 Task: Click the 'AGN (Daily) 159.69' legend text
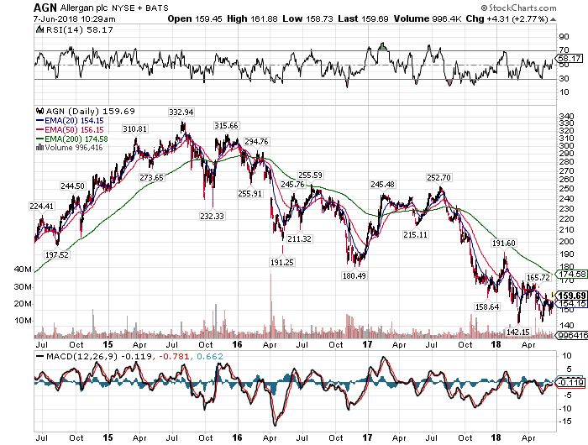point(90,112)
